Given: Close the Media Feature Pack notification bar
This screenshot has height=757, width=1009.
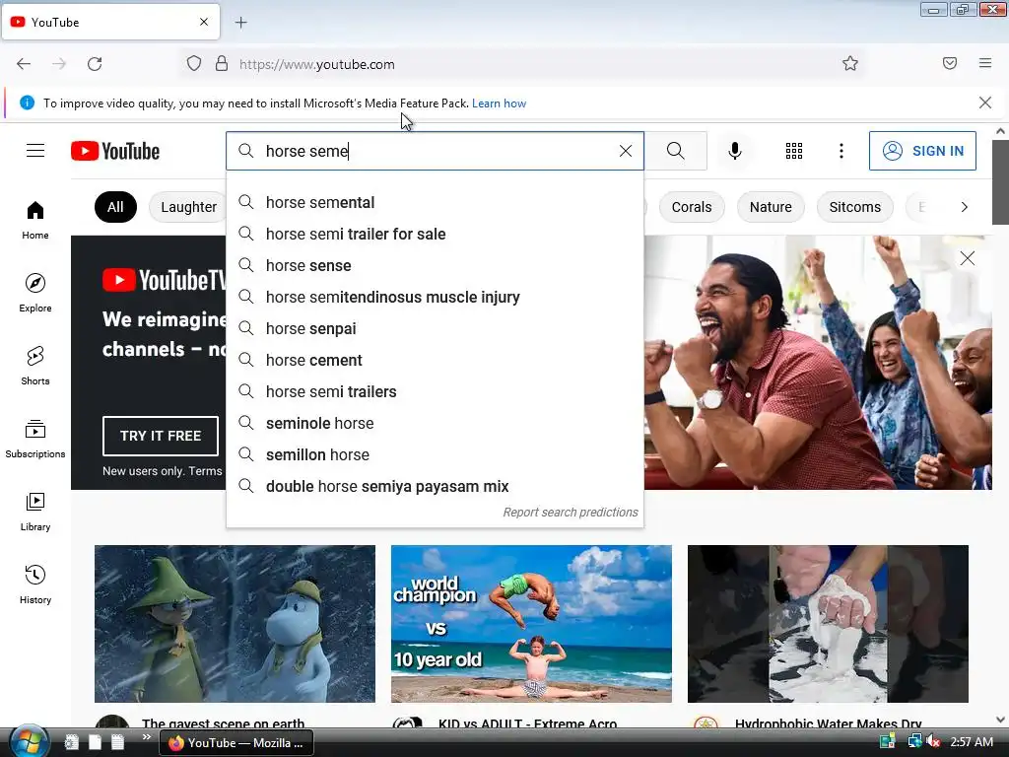Looking at the screenshot, I should coord(984,103).
